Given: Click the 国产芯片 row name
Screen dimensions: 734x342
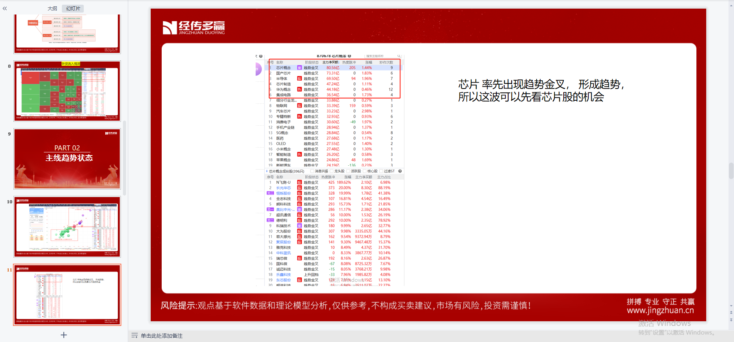Looking at the screenshot, I should tap(283, 73).
